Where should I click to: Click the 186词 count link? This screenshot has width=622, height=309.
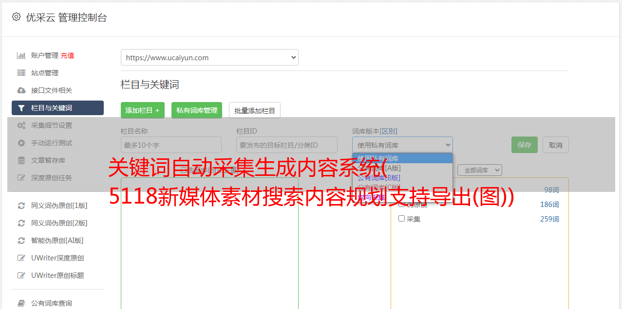[549, 205]
